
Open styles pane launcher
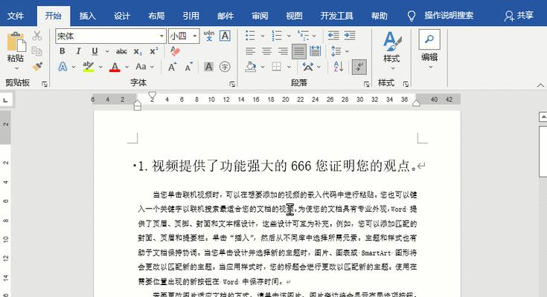(x=406, y=84)
